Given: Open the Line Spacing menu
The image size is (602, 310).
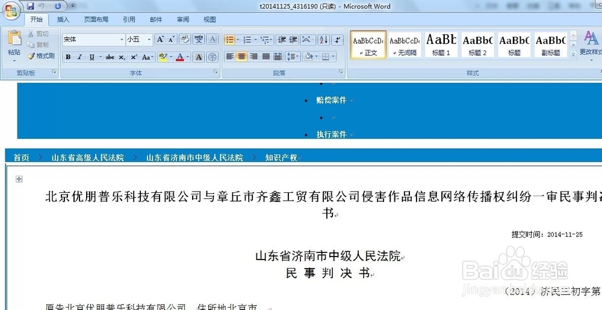Looking at the screenshot, I should pyautogui.click(x=292, y=56).
